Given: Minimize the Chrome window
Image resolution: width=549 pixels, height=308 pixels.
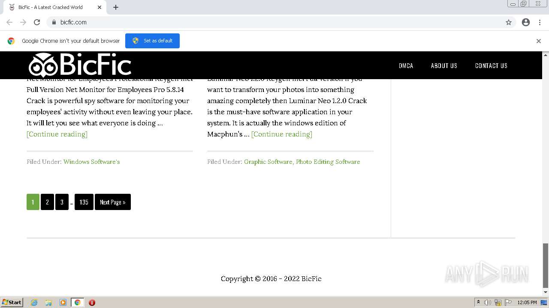Looking at the screenshot, I should click(513, 4).
